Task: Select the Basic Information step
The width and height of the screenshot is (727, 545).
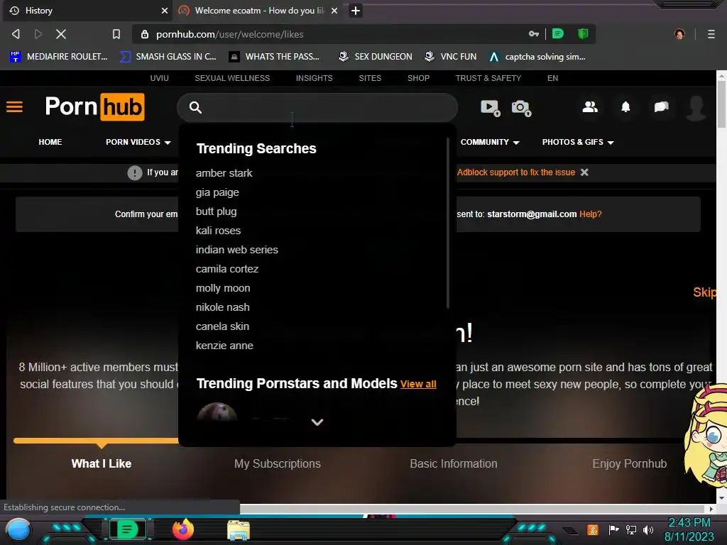Action: point(454,463)
